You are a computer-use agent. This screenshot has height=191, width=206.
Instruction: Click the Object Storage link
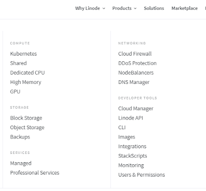tap(27, 128)
